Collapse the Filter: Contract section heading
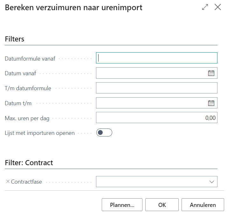The image size is (227, 213). (x=29, y=163)
